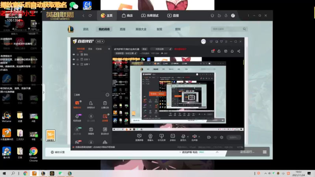Click the 修改 title edit button

click(x=145, y=49)
